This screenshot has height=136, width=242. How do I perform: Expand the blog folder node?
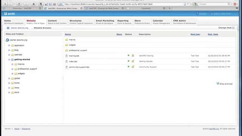click(x=9, y=50)
